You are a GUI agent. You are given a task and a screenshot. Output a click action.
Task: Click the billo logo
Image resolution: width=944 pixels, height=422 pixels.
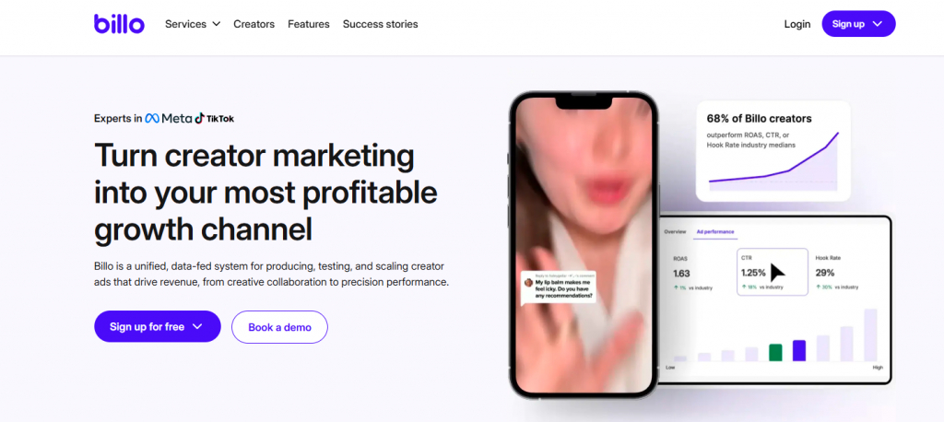point(119,24)
